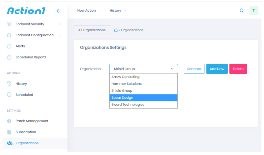Click the Organizations Settings heading

(103, 47)
